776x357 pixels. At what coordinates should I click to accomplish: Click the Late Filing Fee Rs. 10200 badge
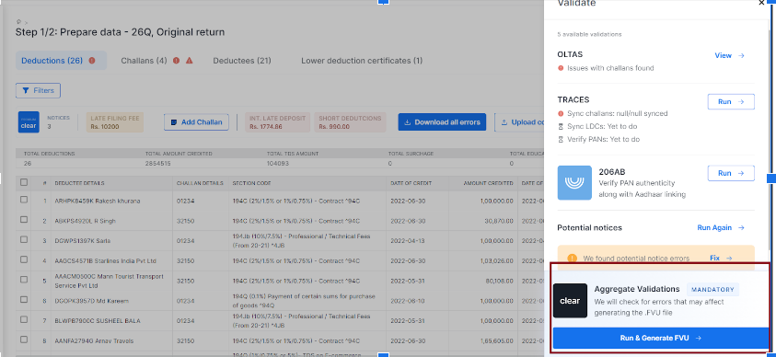[115, 122]
